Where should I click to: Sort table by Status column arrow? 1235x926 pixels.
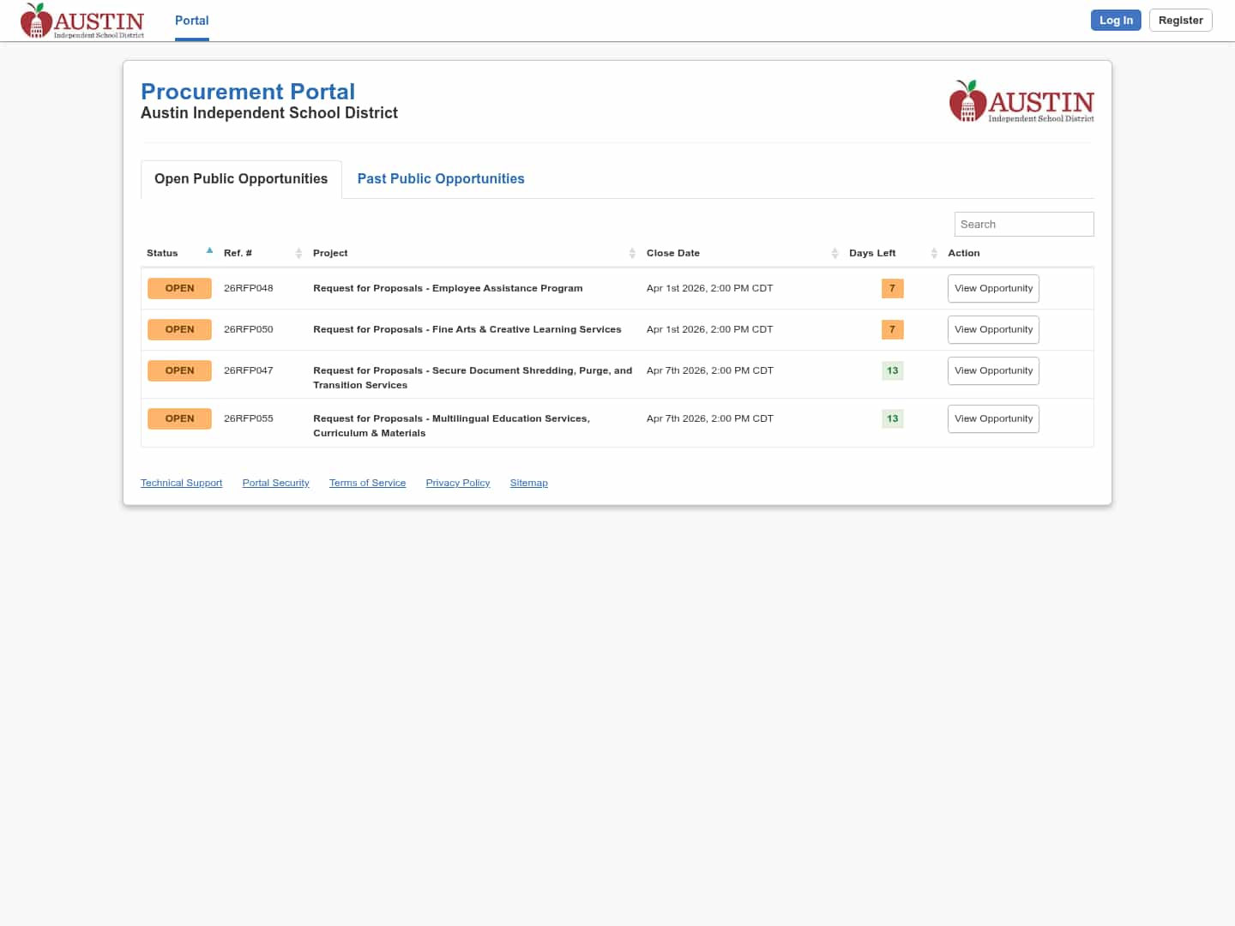[x=209, y=251]
